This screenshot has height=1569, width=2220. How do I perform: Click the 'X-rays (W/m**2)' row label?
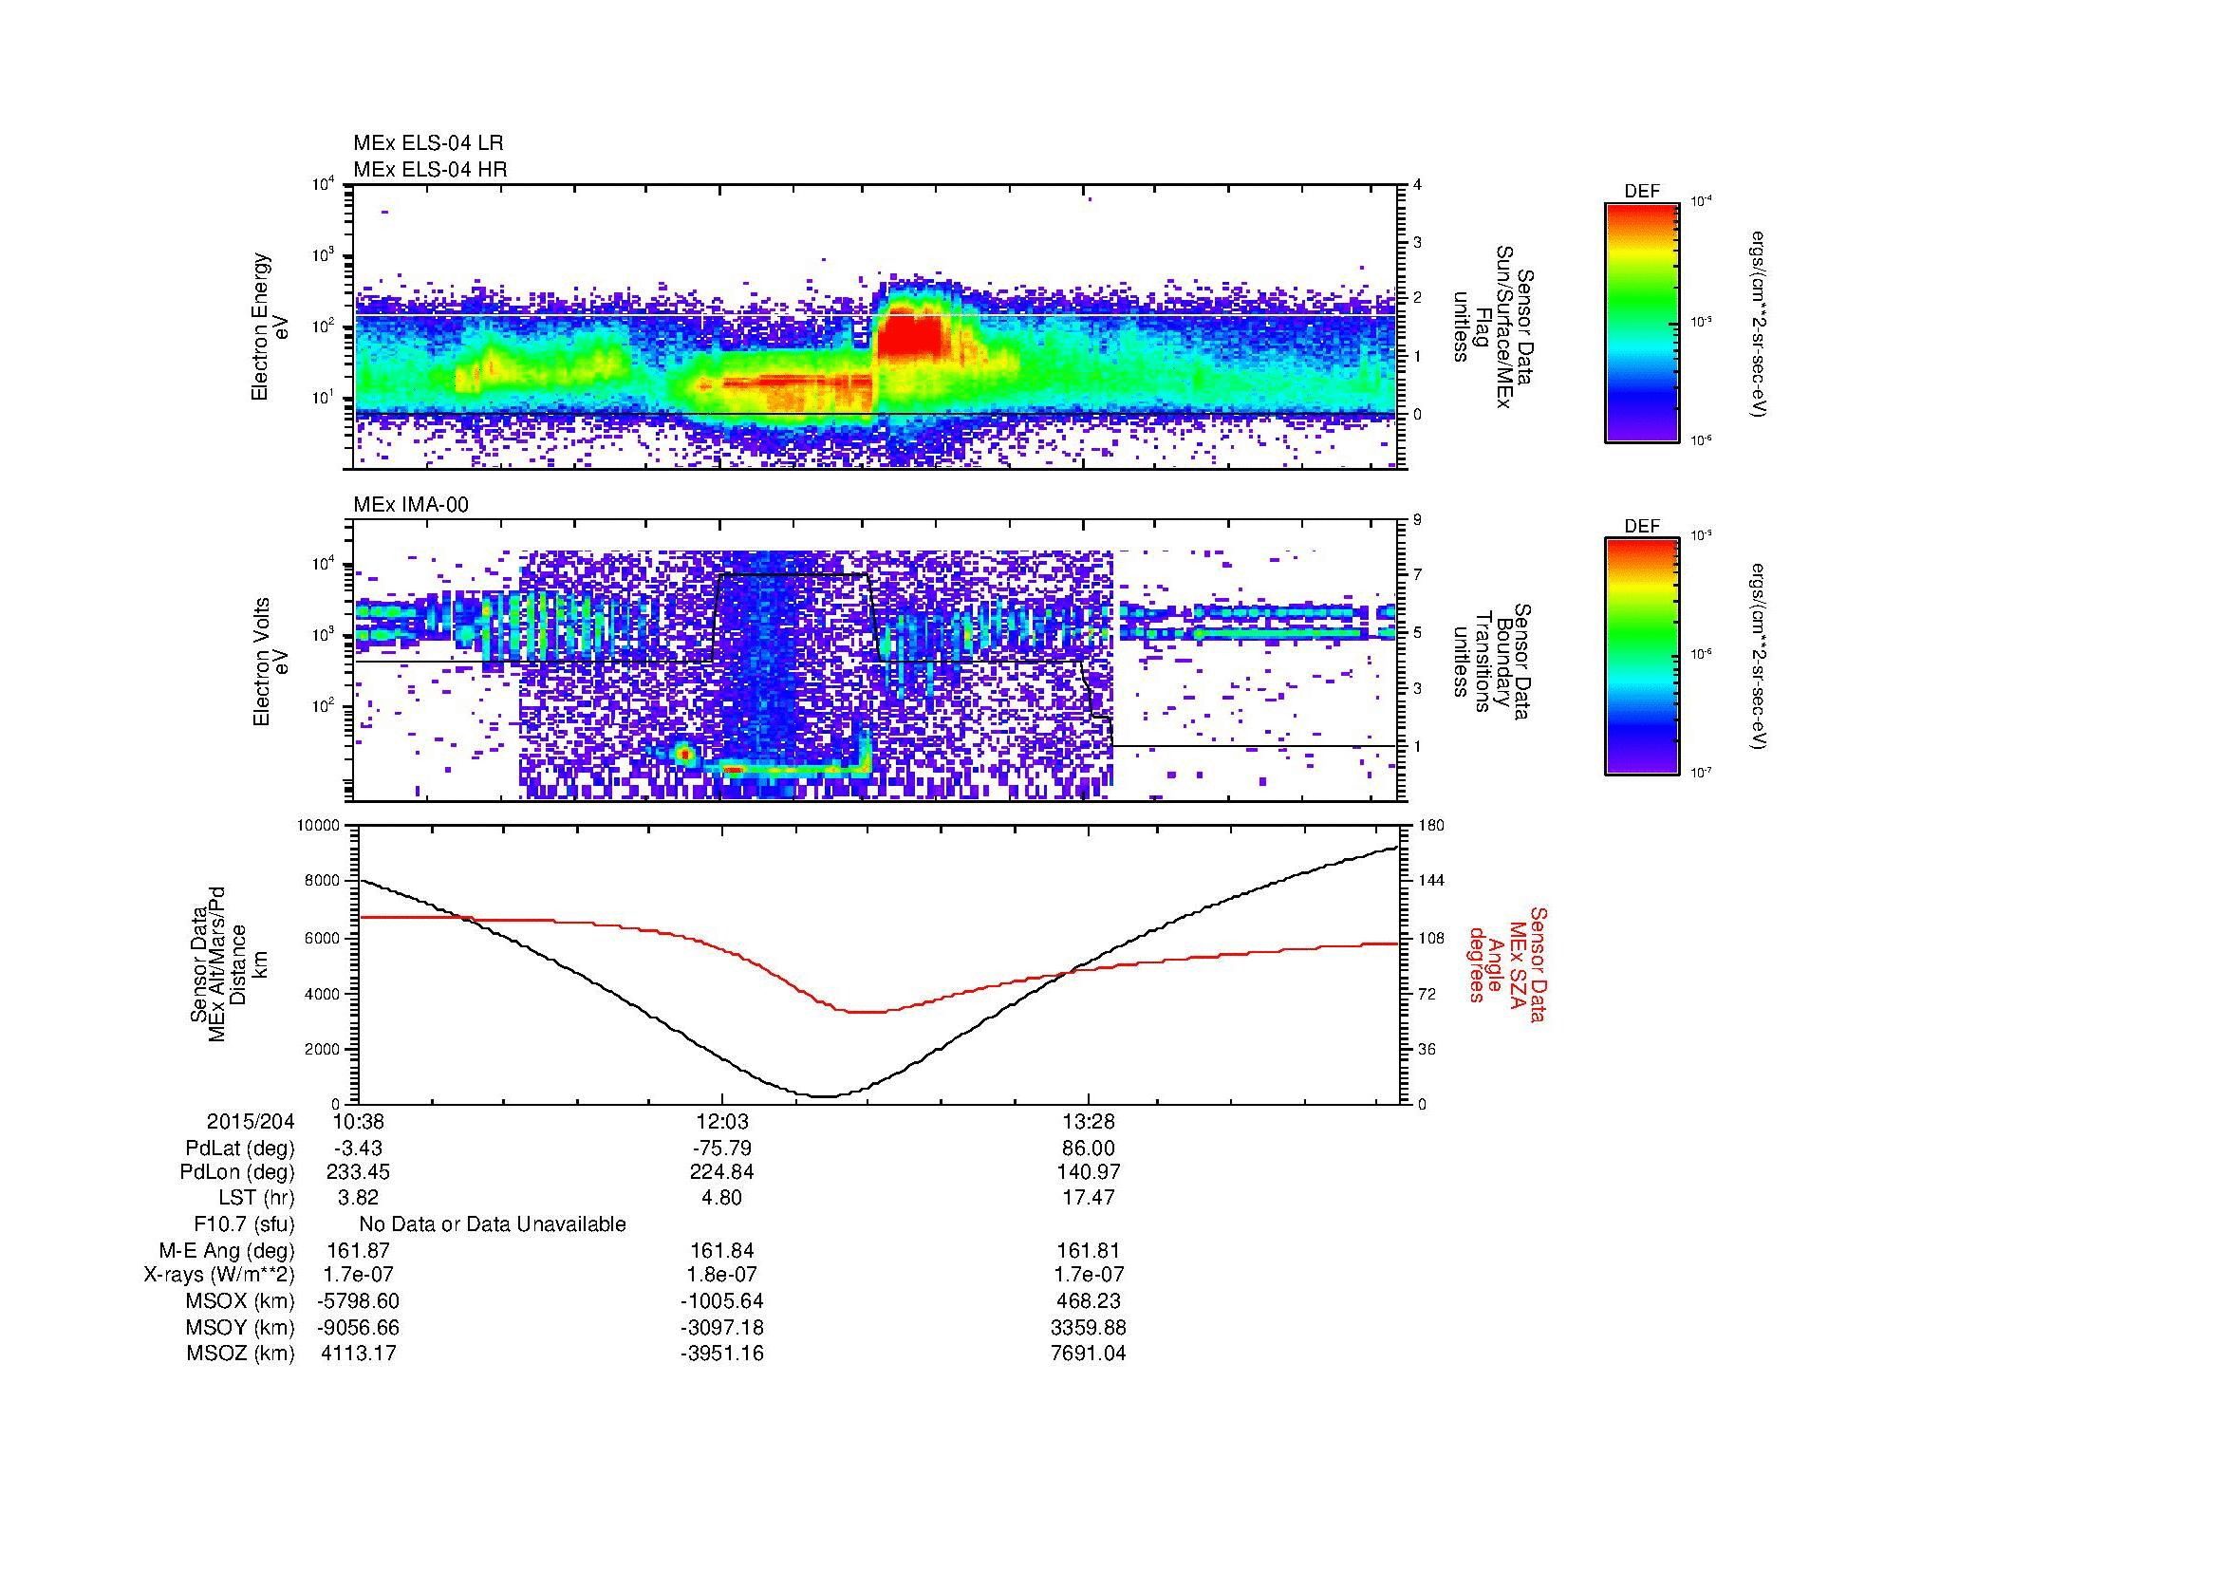pos(219,1275)
